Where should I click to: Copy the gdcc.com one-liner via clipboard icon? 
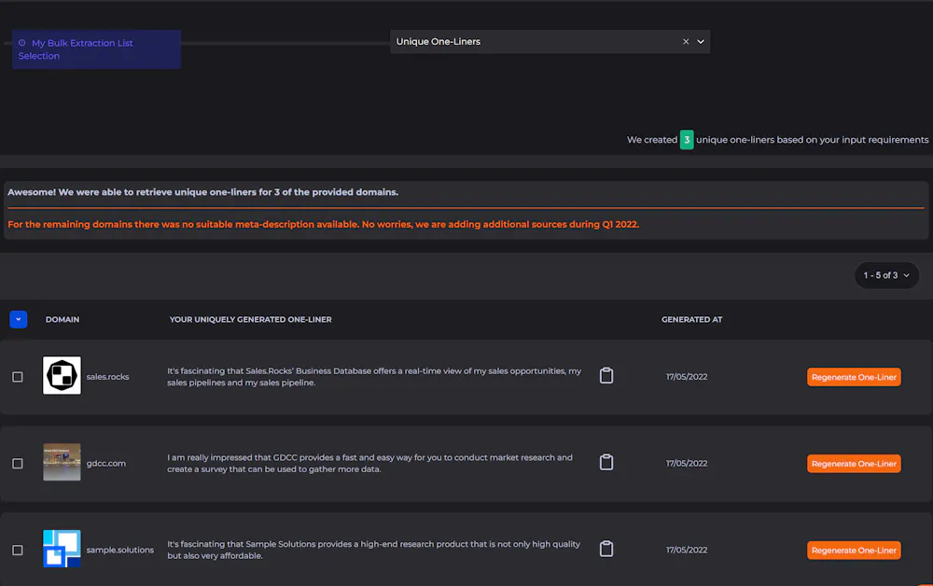coord(606,463)
